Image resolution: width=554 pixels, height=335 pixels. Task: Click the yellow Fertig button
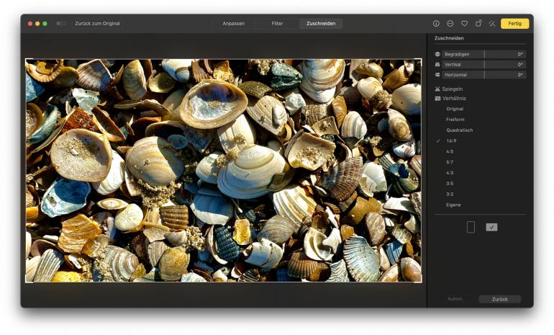tap(514, 23)
